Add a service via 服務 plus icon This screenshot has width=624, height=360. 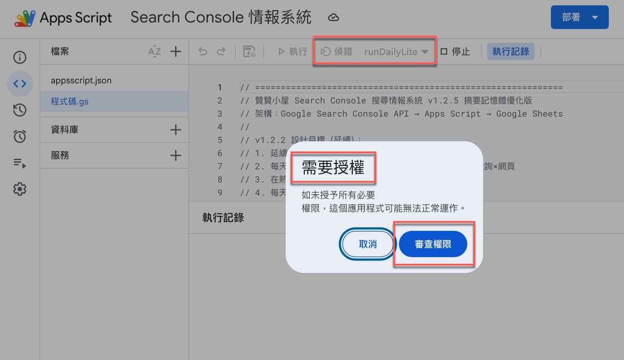click(x=176, y=155)
